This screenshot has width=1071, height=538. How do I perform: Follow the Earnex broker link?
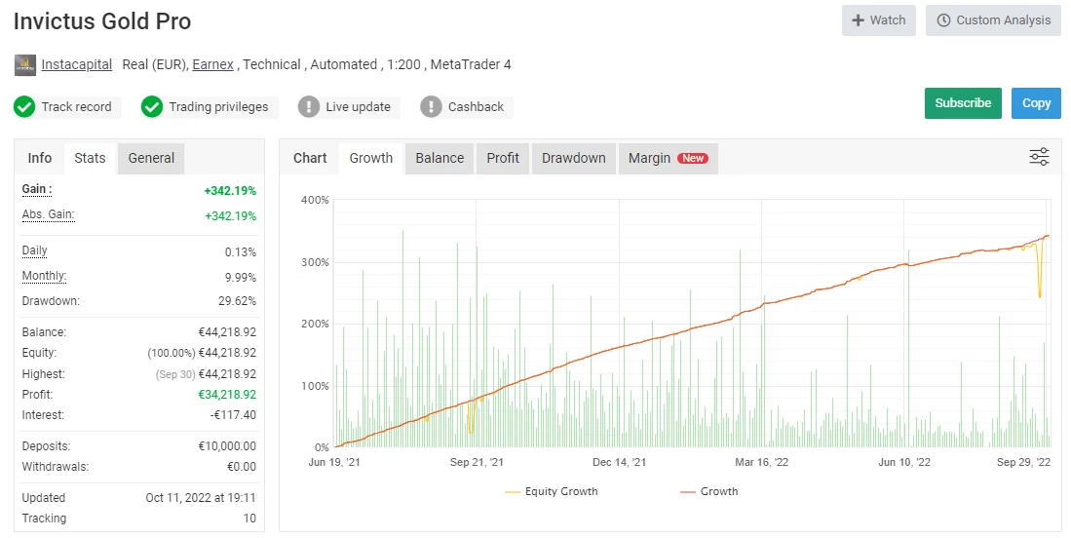(x=212, y=64)
